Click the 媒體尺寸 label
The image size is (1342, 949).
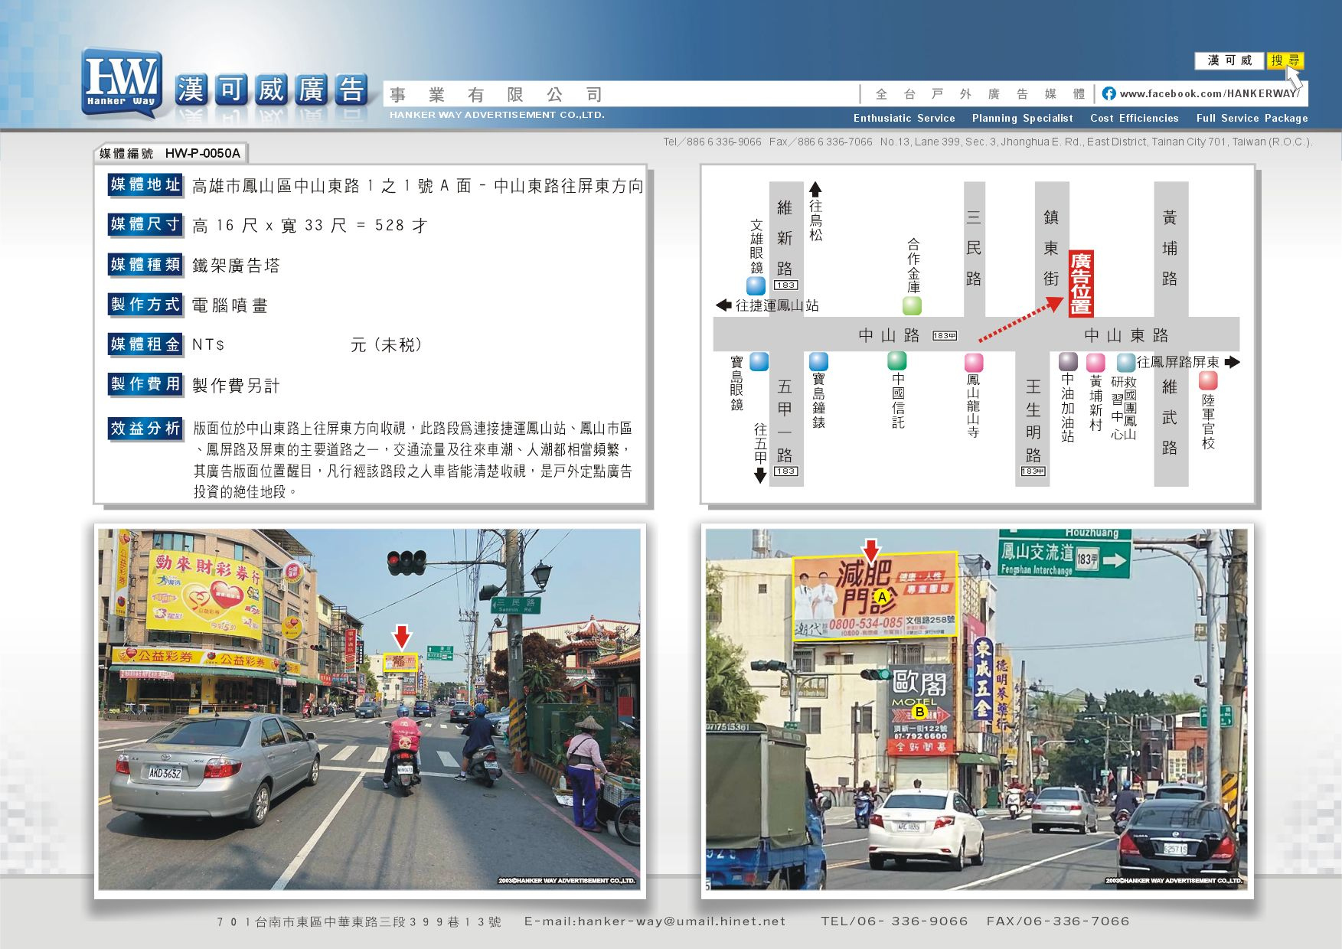point(145,224)
